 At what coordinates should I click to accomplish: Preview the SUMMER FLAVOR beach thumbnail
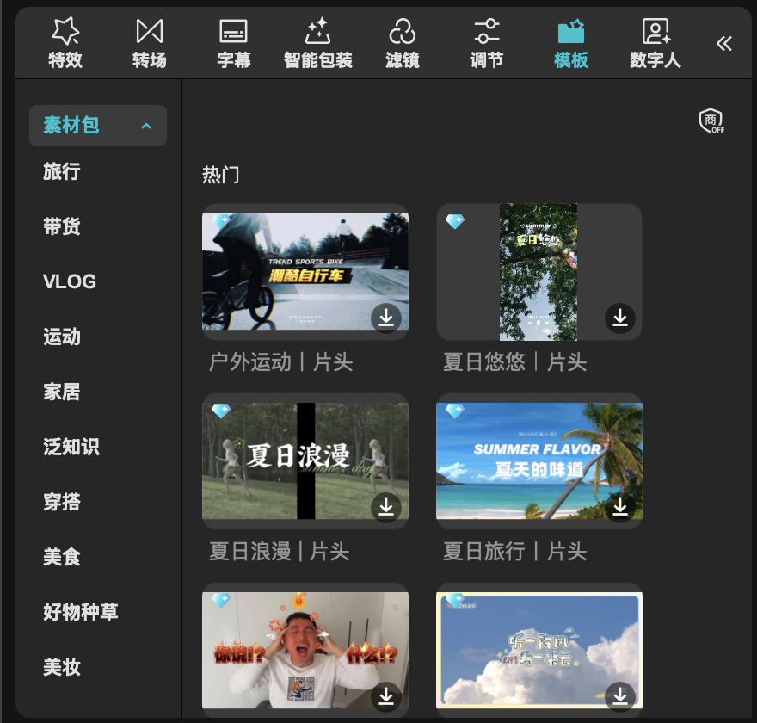pyautogui.click(x=539, y=460)
